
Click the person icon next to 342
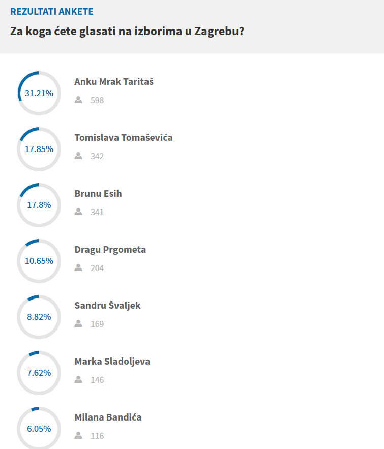[78, 156]
